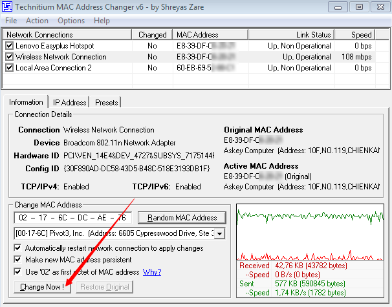
Task: Expand the Pivot3, Inc. vendor dropdown
Action: 219,234
